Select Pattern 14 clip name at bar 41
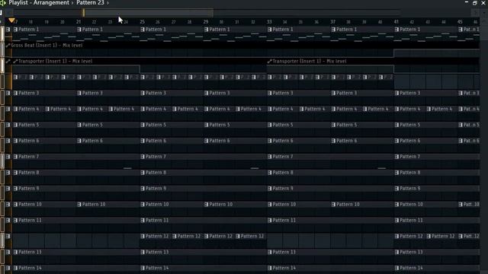 411,268
